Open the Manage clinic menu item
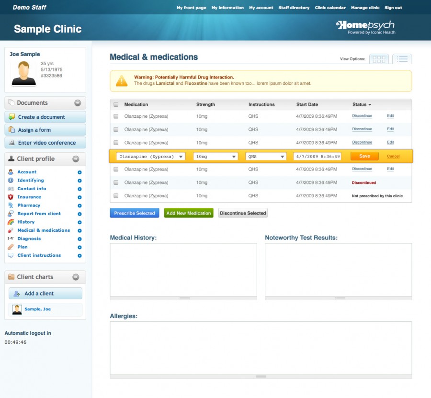 tap(365, 8)
